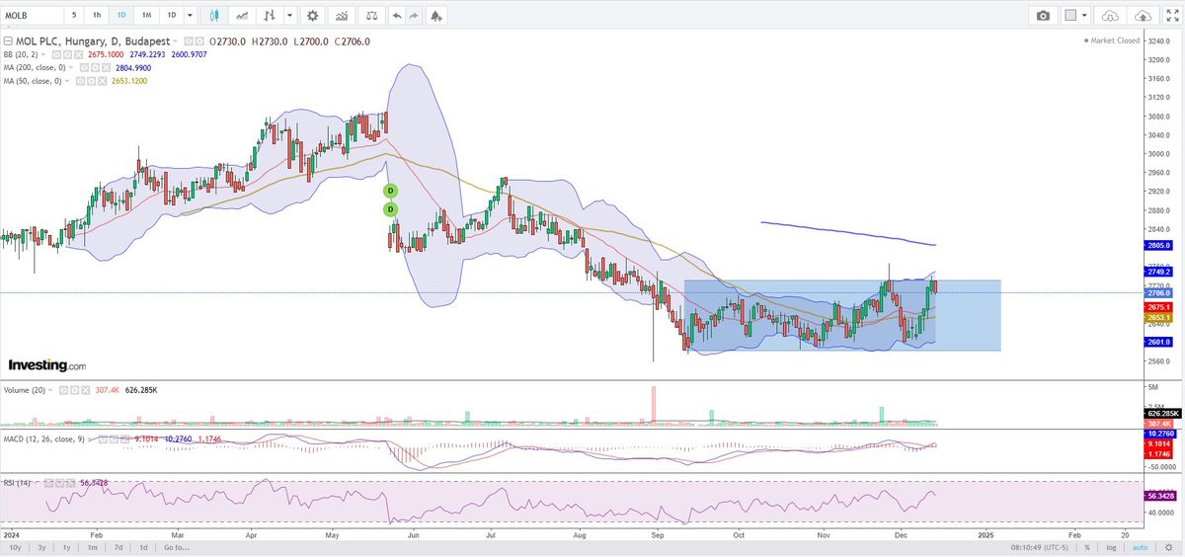Screen dimensions: 1185x557
Task: Select the 1h interval
Action: click(97, 16)
